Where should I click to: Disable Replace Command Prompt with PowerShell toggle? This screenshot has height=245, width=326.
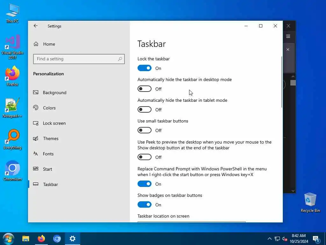pyautogui.click(x=145, y=184)
